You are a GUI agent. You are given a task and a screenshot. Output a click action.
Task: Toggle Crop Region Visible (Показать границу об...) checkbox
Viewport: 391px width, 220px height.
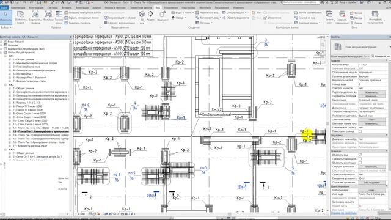click(360, 159)
